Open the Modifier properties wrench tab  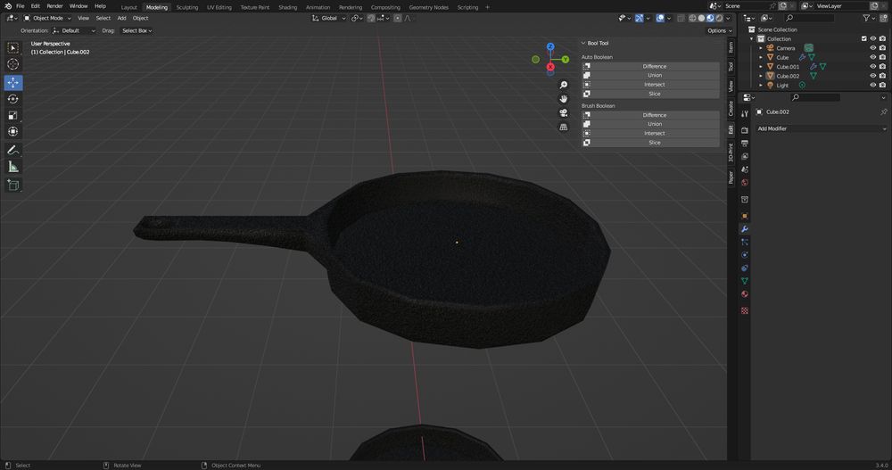tap(745, 228)
